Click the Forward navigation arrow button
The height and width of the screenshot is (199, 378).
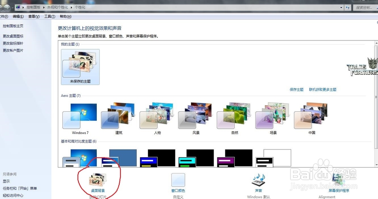(6, 8)
